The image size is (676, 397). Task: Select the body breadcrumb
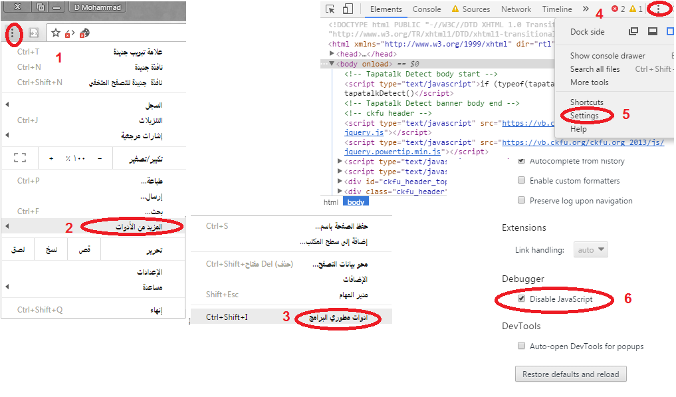point(356,202)
